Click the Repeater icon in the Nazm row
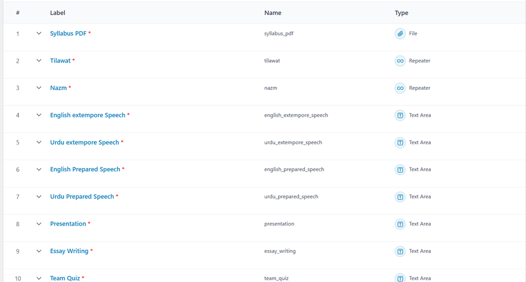Viewport: 526px width, 282px height. (x=400, y=88)
